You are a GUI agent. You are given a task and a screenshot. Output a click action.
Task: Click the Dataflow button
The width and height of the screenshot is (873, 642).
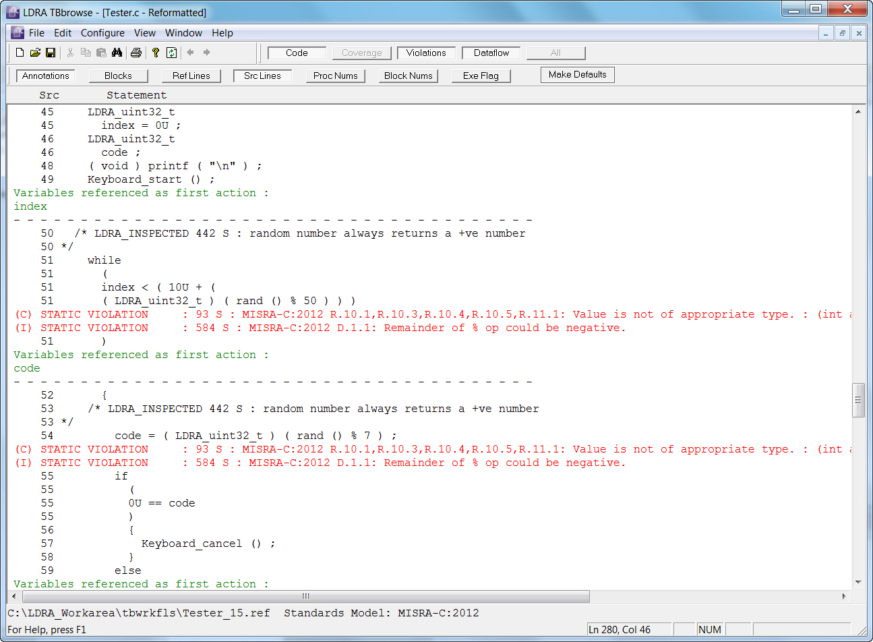pos(491,53)
